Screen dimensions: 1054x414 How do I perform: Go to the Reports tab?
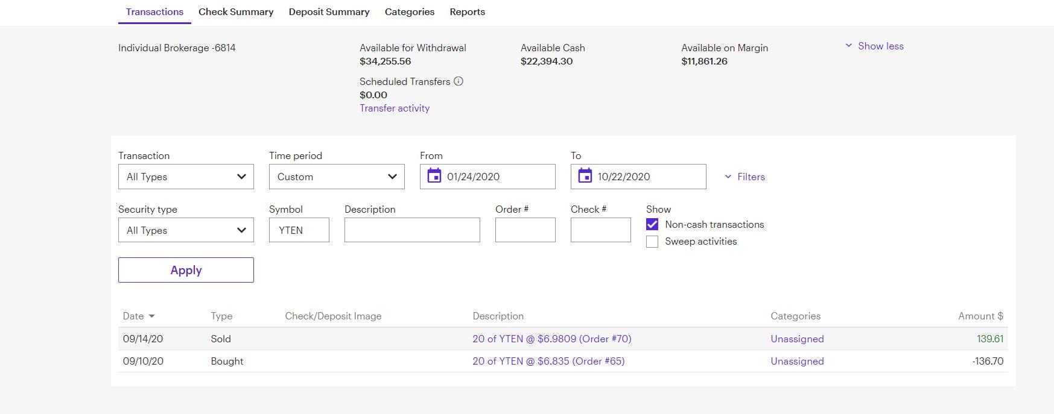click(x=467, y=12)
